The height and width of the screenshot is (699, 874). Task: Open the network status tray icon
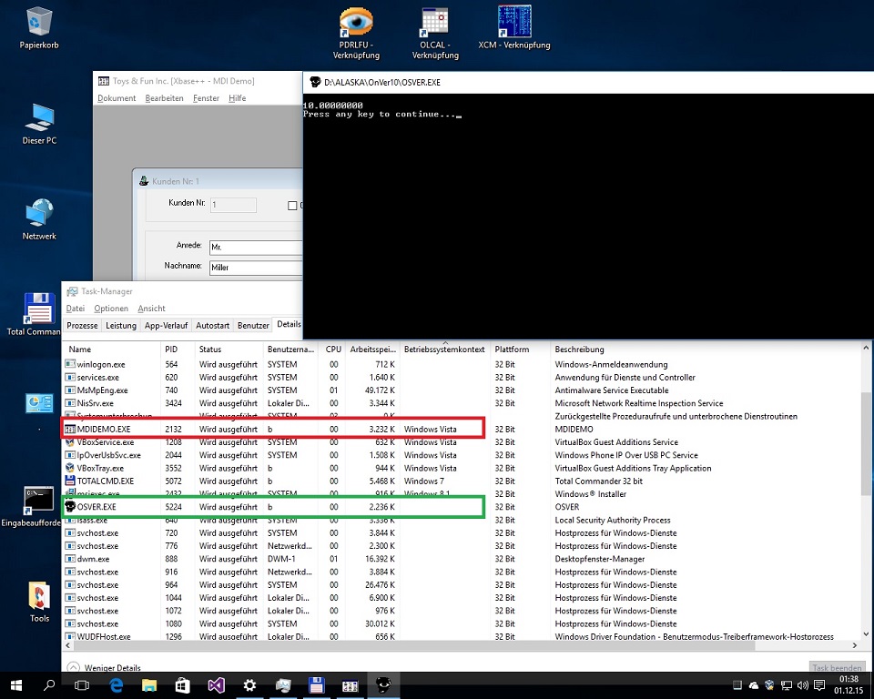tap(787, 685)
